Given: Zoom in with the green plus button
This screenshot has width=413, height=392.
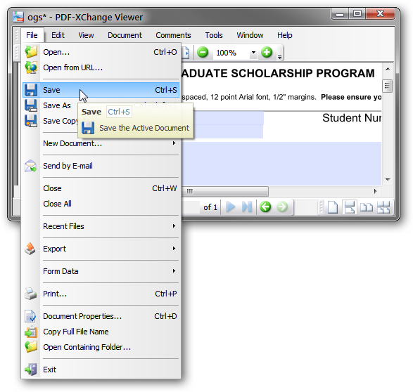Looking at the screenshot, I should [x=267, y=52].
